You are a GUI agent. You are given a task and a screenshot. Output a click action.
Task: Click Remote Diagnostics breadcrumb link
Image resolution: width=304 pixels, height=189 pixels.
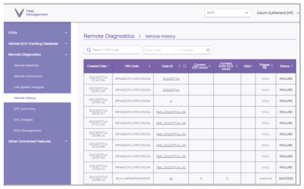click(x=109, y=36)
